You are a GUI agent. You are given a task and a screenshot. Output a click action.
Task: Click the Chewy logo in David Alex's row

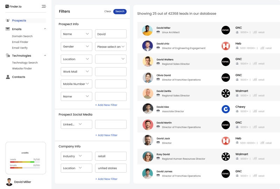coord(226,109)
